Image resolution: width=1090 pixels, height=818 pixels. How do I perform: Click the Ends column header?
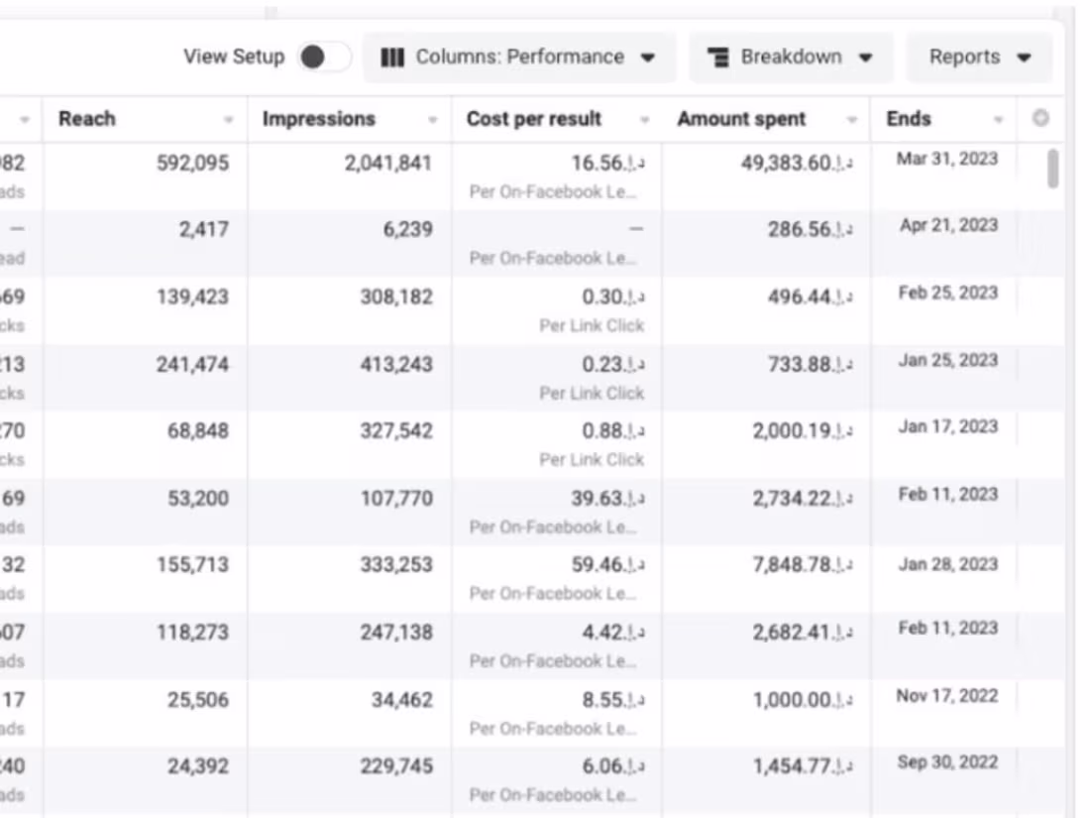pyautogui.click(x=909, y=119)
